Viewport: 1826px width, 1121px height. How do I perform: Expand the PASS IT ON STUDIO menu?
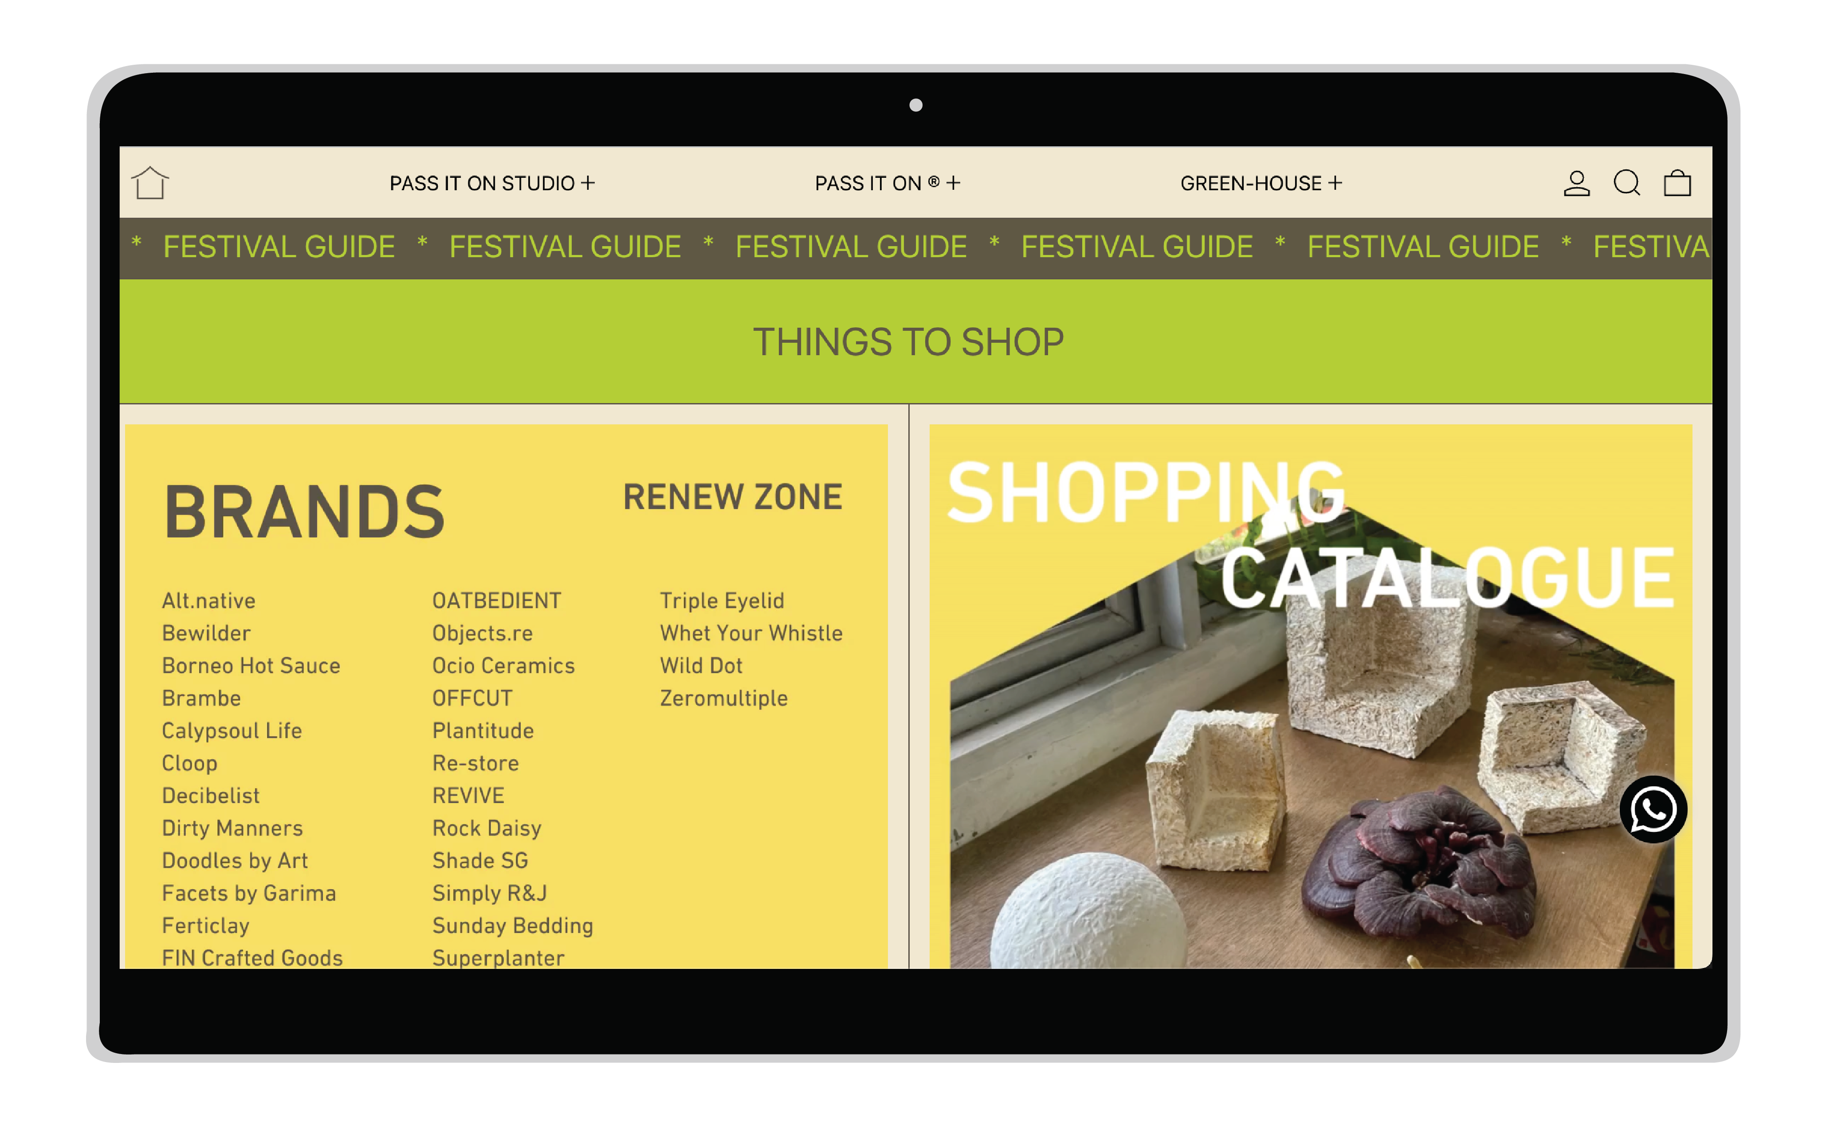[492, 183]
